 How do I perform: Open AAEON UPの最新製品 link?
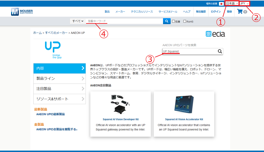(50, 114)
